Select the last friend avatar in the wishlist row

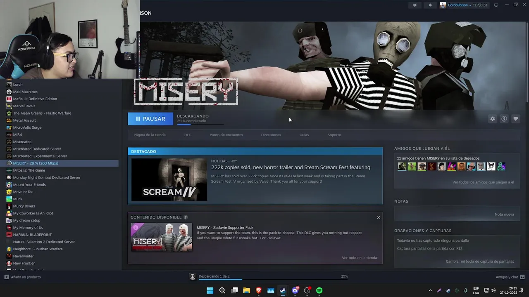point(501,167)
